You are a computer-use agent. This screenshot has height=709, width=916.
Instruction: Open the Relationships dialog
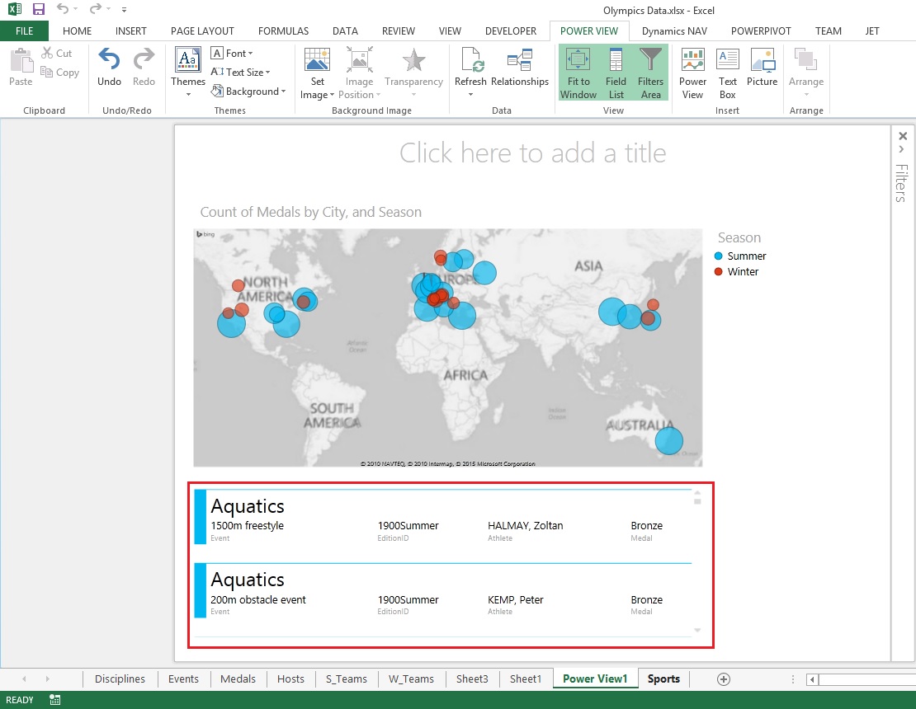tap(520, 70)
